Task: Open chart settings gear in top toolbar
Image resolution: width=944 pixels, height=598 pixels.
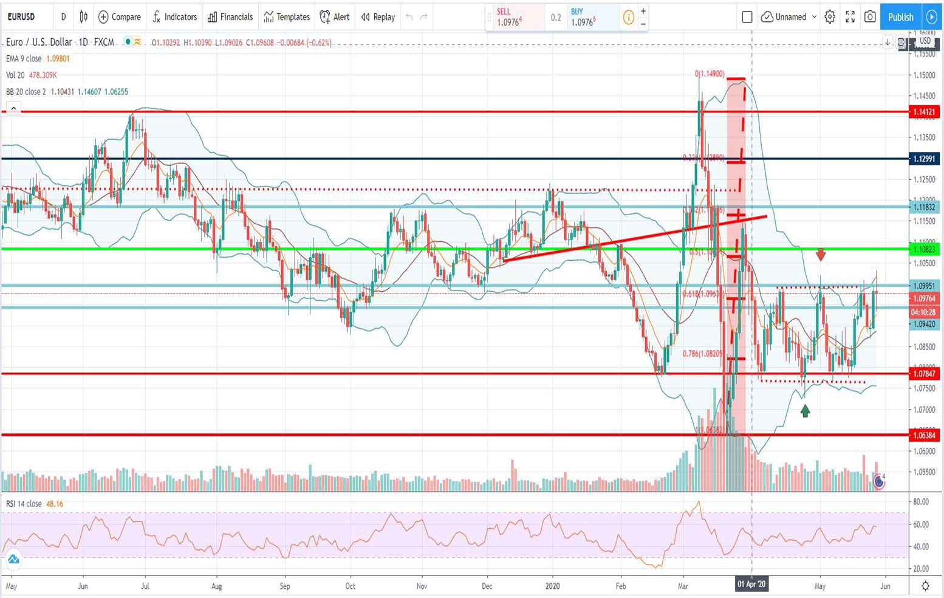Action: tap(830, 17)
